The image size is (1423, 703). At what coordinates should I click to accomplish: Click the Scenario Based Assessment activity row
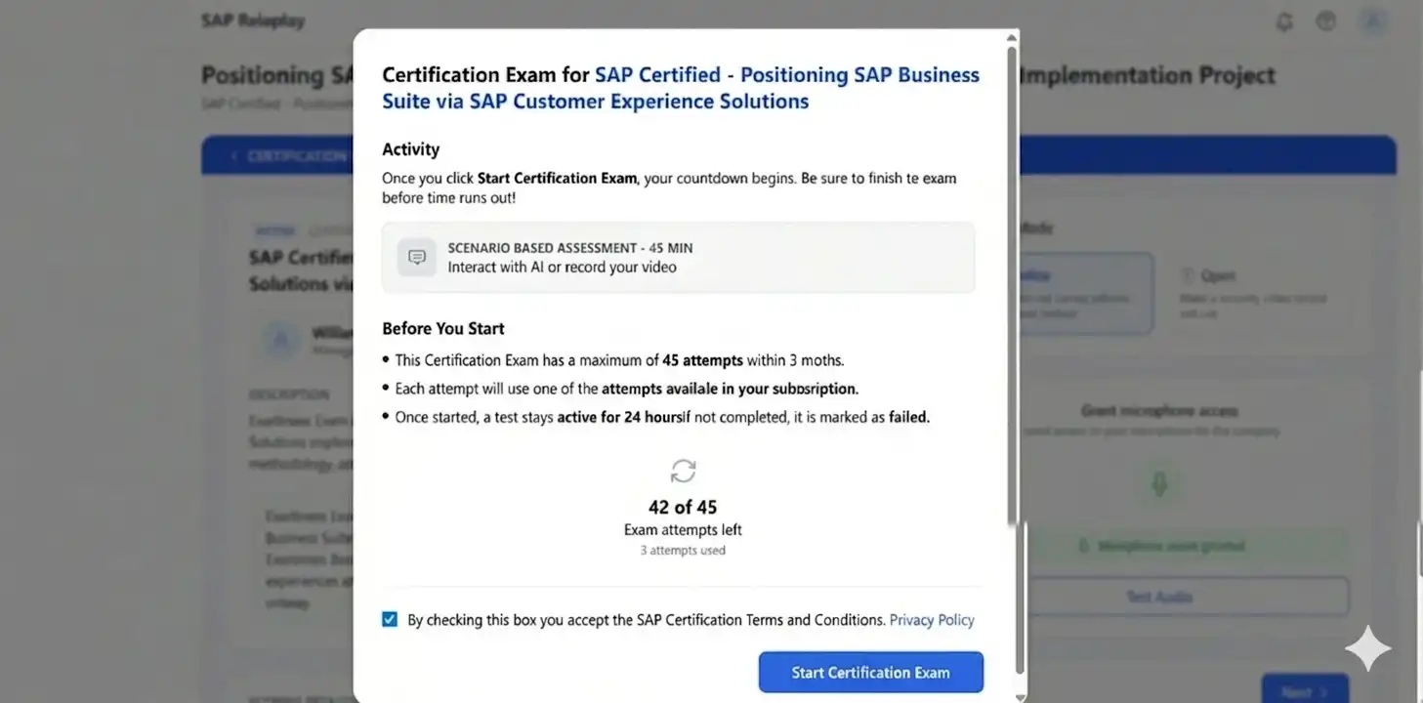point(678,258)
